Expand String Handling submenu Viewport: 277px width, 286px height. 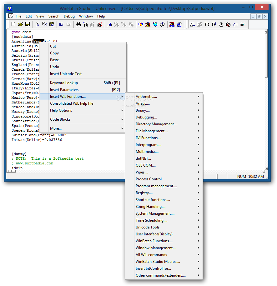(x=164, y=207)
